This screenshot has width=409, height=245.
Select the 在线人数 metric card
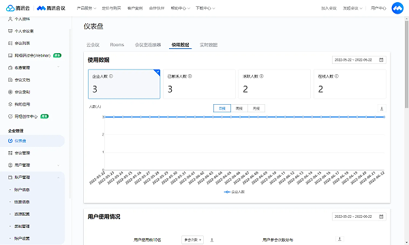tap(350, 84)
